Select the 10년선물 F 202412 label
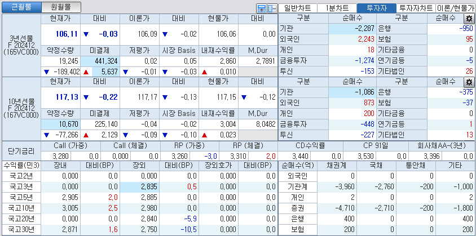Viewport: 476px width, 236px height. 21,109
